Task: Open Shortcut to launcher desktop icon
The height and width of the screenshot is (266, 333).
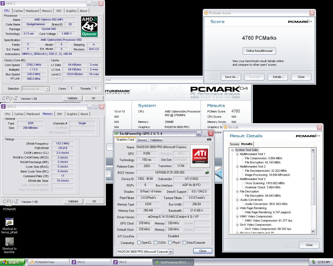Action: pyautogui.click(x=9, y=245)
